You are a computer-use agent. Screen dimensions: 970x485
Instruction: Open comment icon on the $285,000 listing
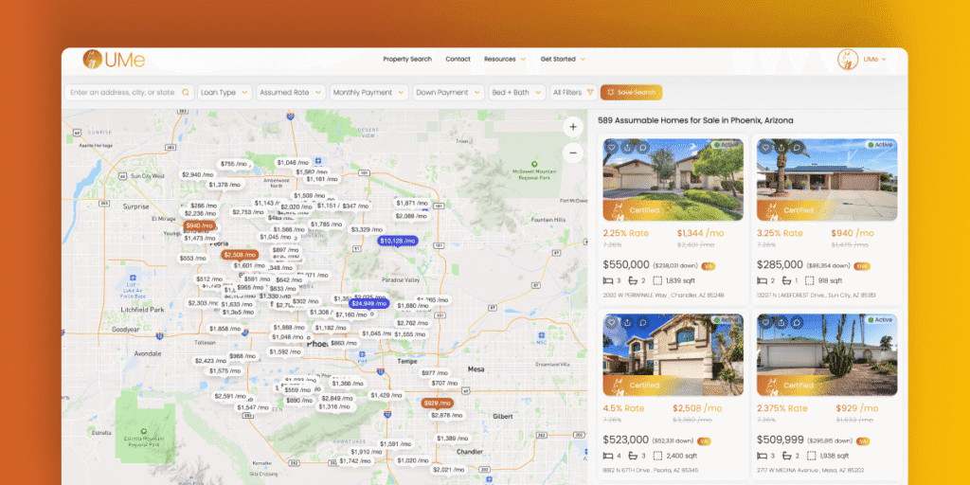tap(796, 148)
